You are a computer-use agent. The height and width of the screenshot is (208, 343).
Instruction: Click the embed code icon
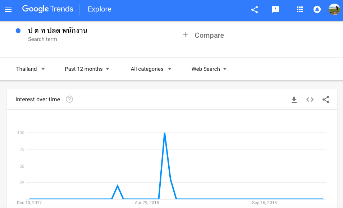click(310, 100)
